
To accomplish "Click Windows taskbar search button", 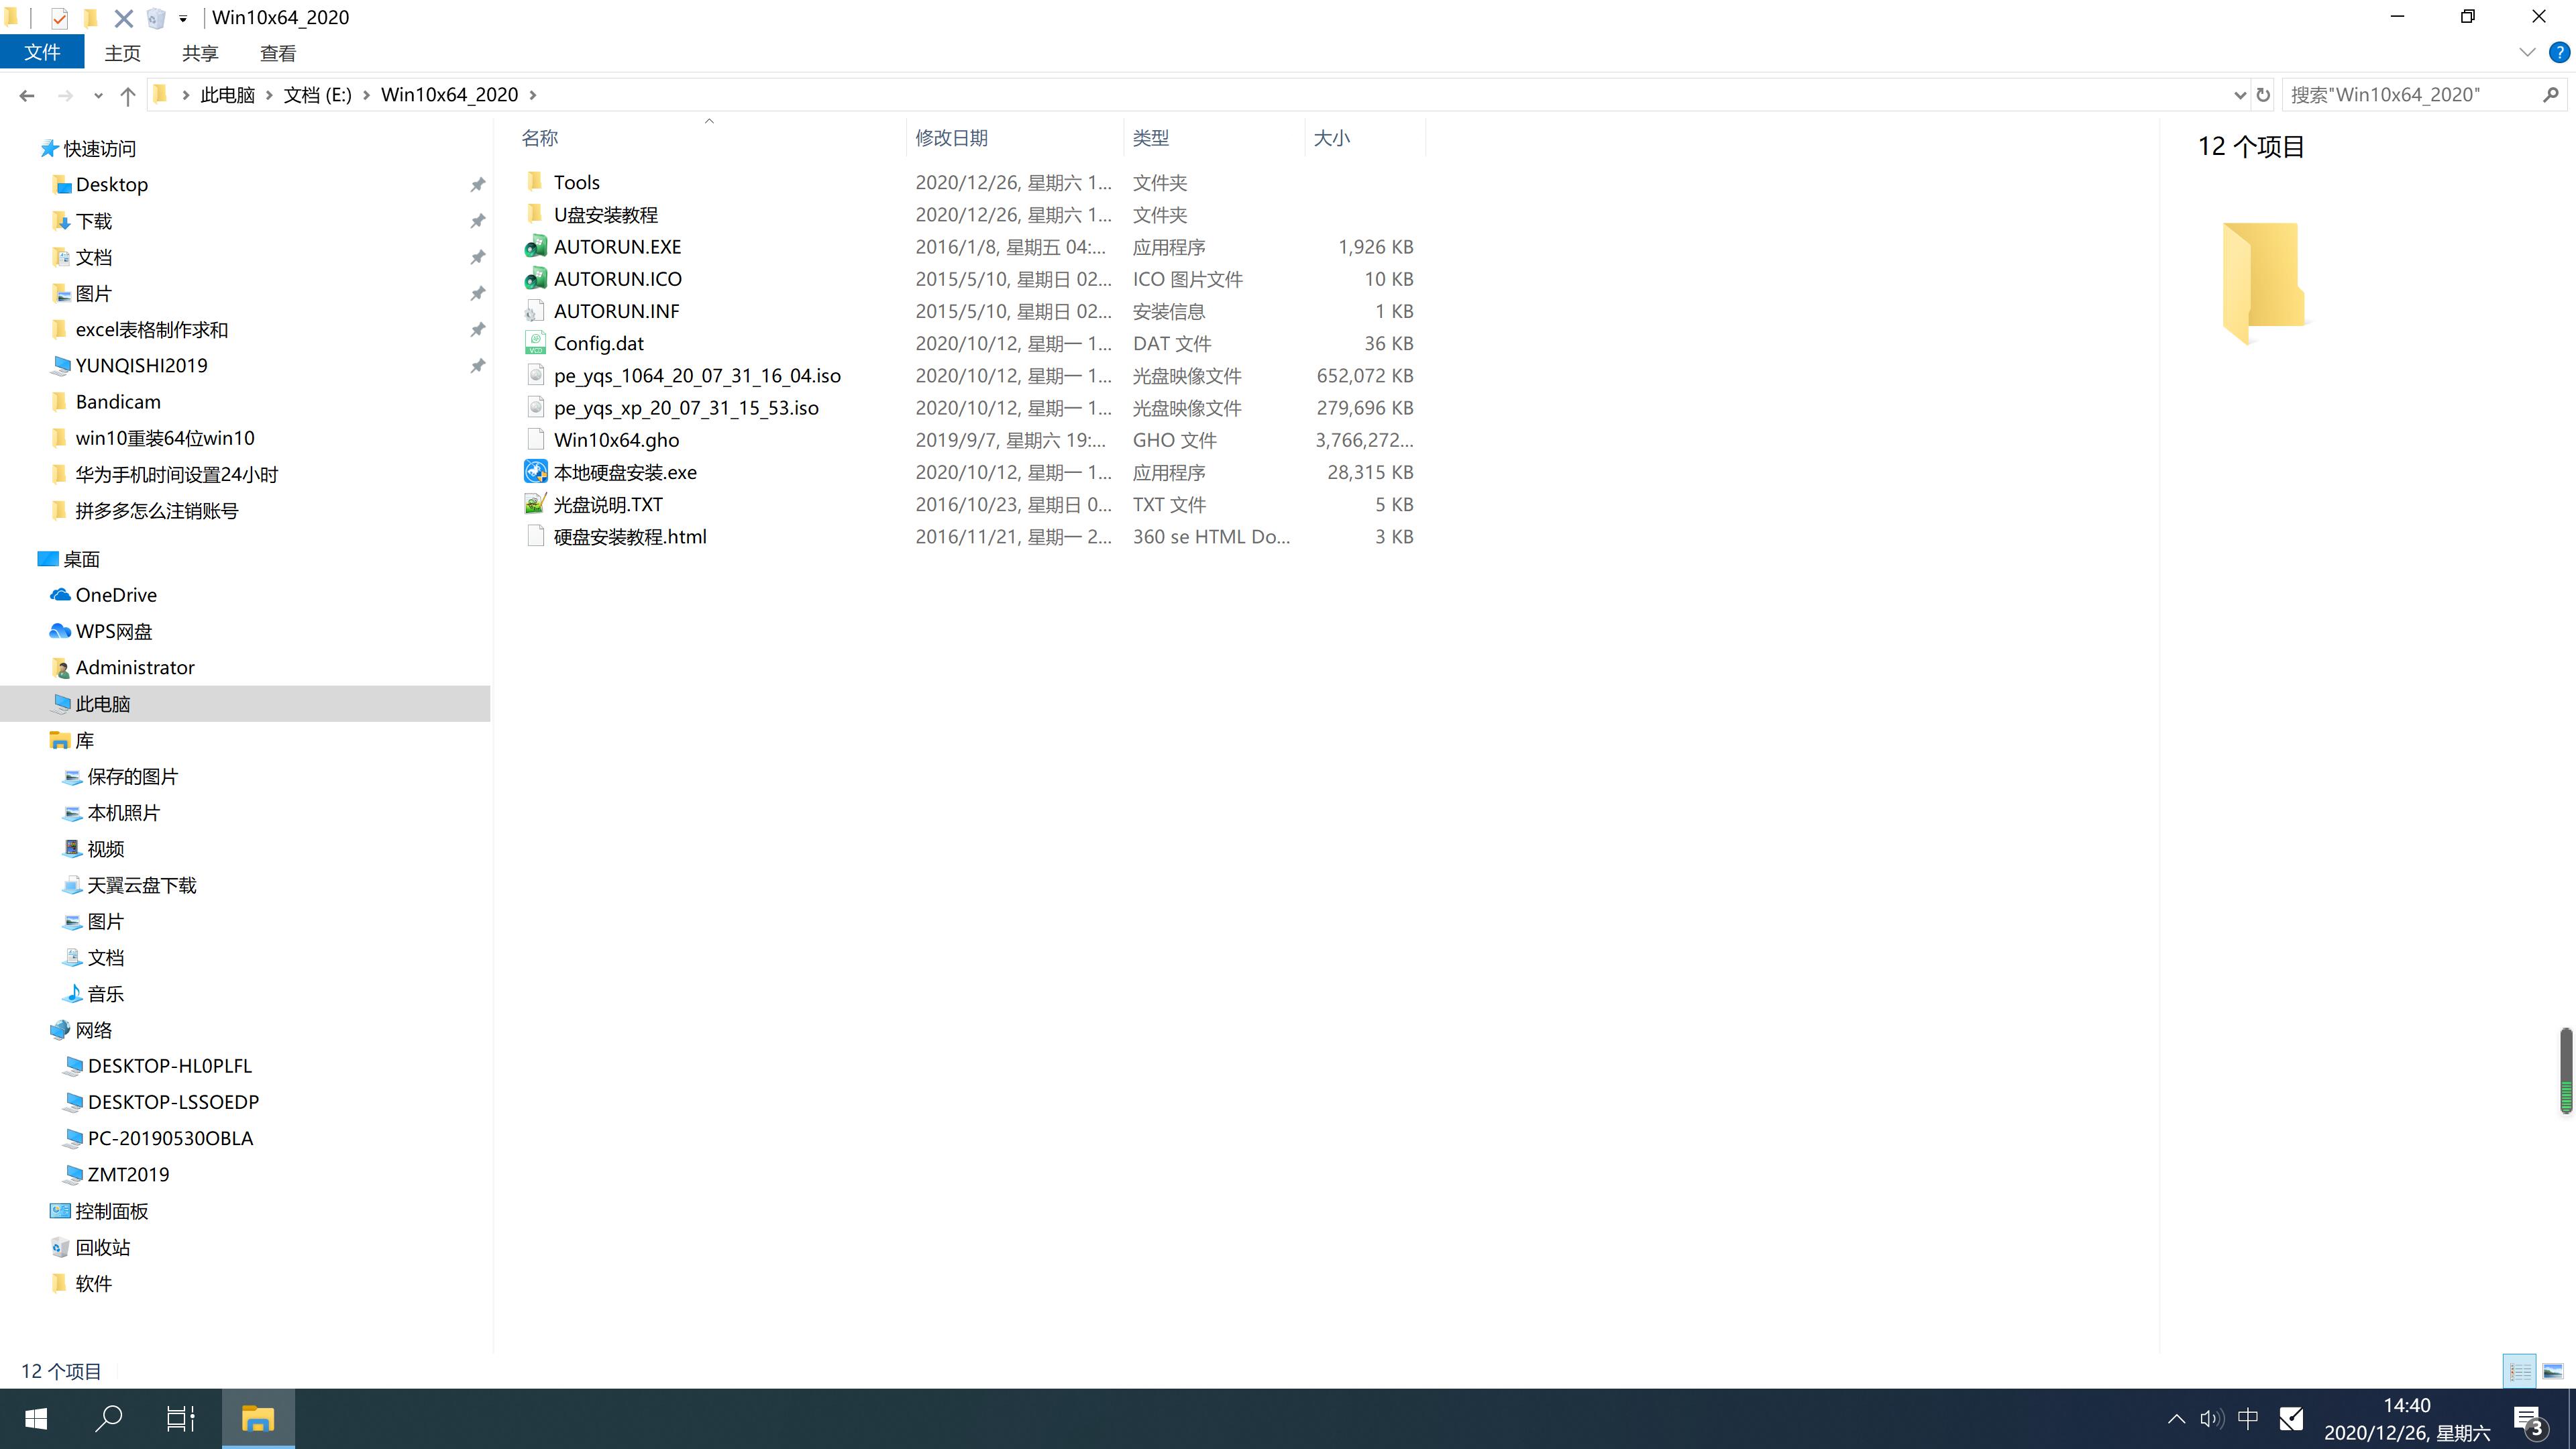I will (110, 1419).
